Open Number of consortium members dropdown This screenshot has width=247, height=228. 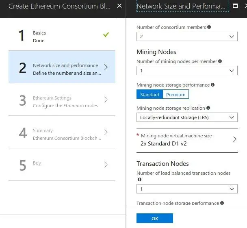187,37
